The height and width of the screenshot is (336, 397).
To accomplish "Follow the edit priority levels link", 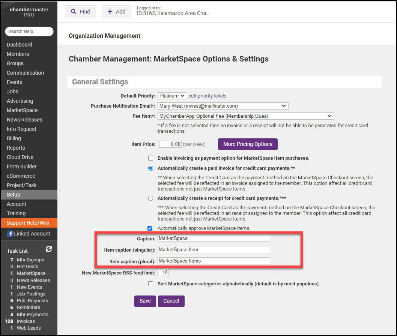I will point(207,96).
